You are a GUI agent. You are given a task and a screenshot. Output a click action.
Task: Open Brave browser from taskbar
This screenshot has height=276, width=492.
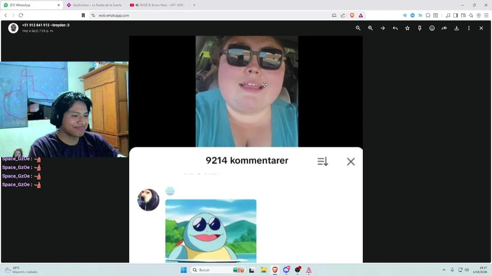(275, 270)
